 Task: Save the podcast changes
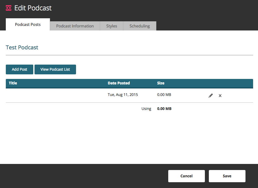pos(227,176)
